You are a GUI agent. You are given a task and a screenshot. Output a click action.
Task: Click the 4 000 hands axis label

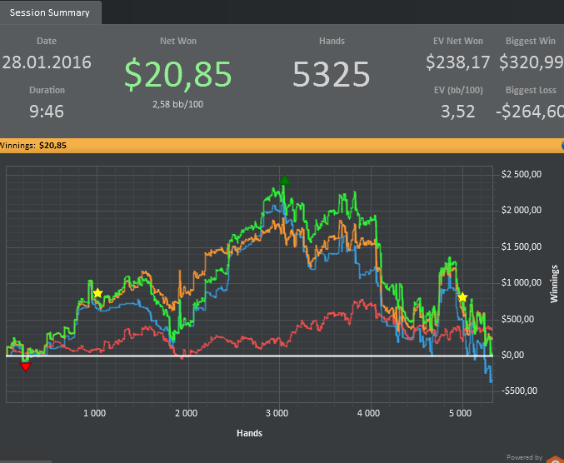click(369, 413)
